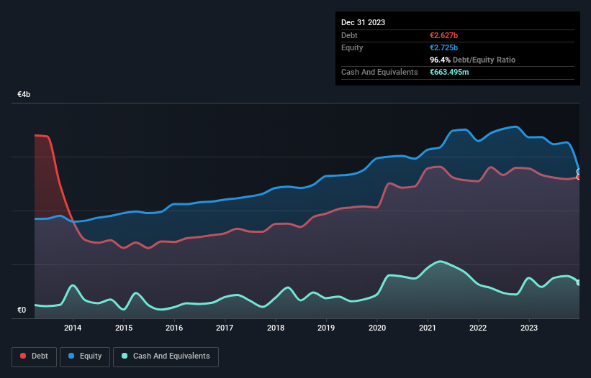Click the €0 y-axis label
The height and width of the screenshot is (378, 591).
[22, 310]
